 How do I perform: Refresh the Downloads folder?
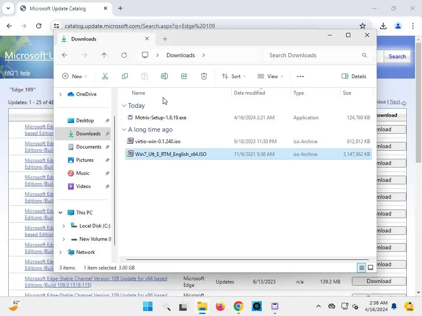click(124, 55)
